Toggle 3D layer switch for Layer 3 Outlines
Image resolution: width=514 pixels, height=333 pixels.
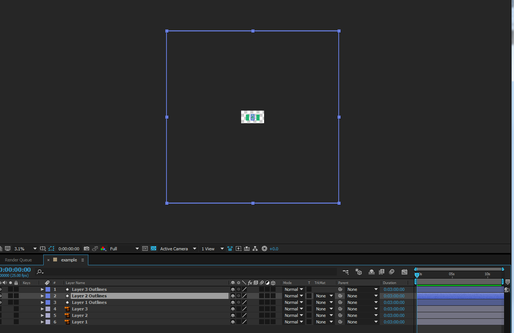273,289
